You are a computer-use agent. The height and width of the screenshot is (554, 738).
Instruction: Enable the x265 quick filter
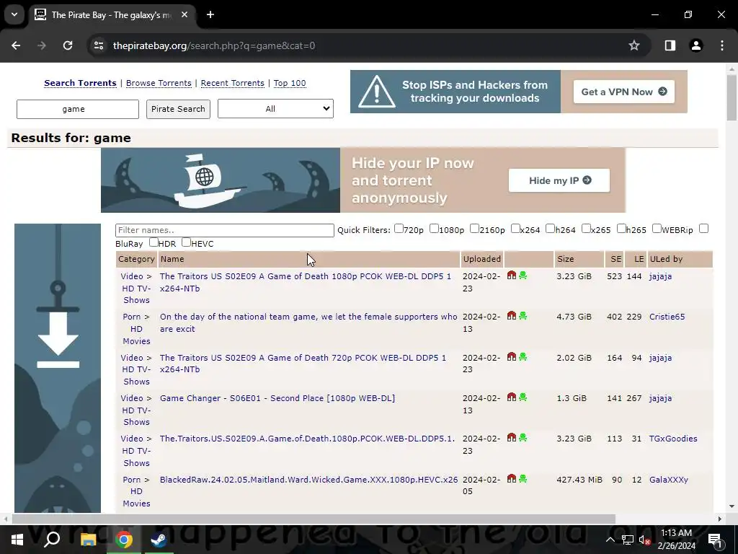[x=586, y=229]
